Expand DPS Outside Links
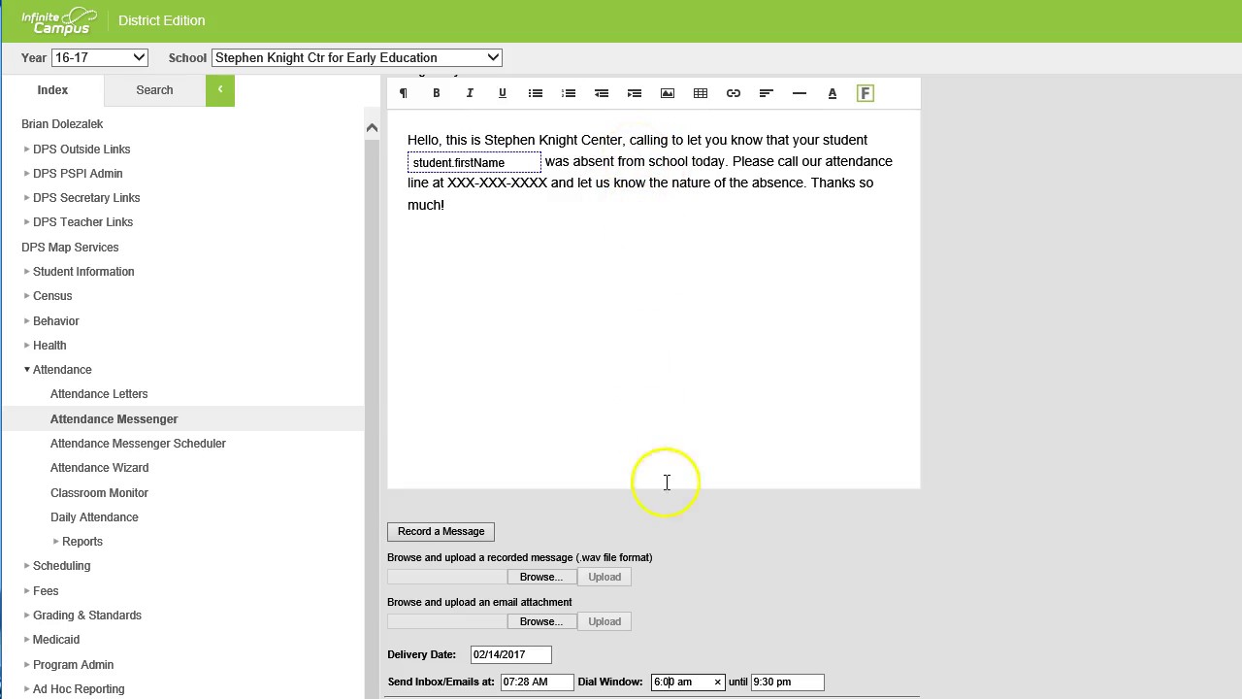Viewport: 1242px width, 699px height. [26, 149]
